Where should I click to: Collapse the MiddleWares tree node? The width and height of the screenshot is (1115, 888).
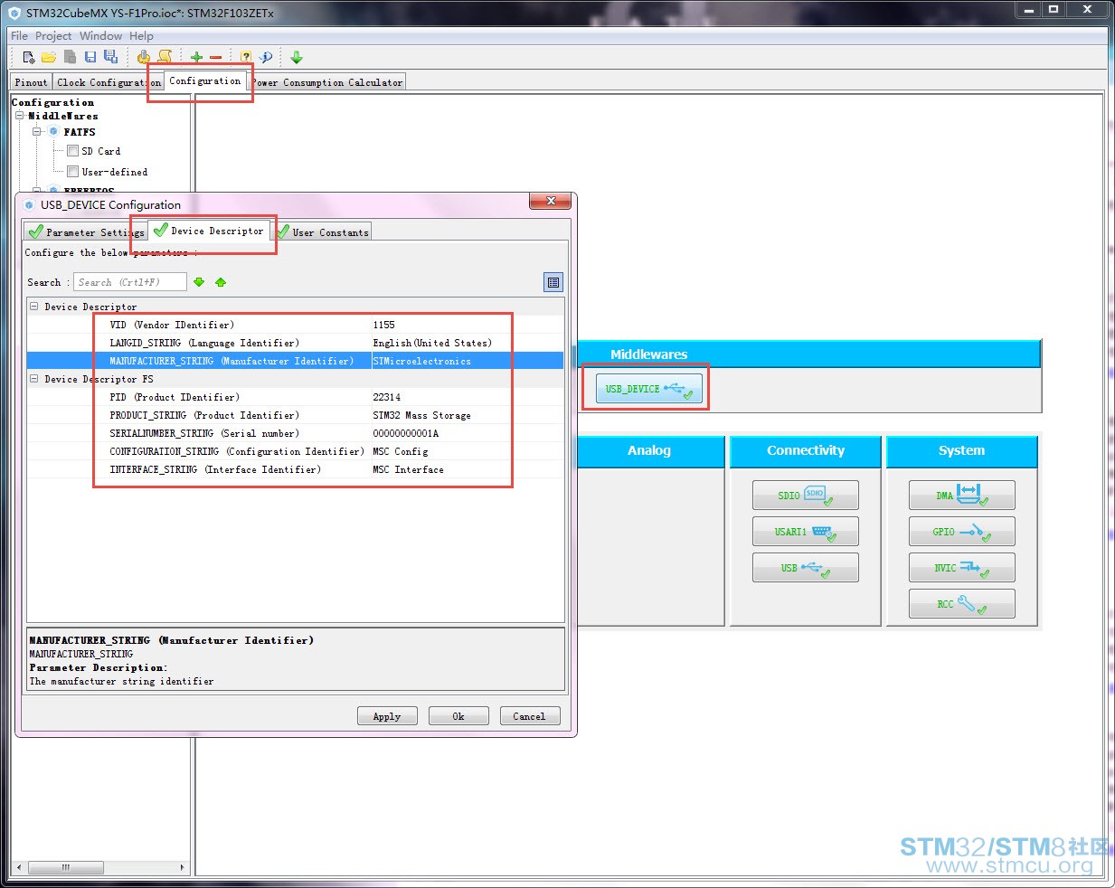point(20,116)
